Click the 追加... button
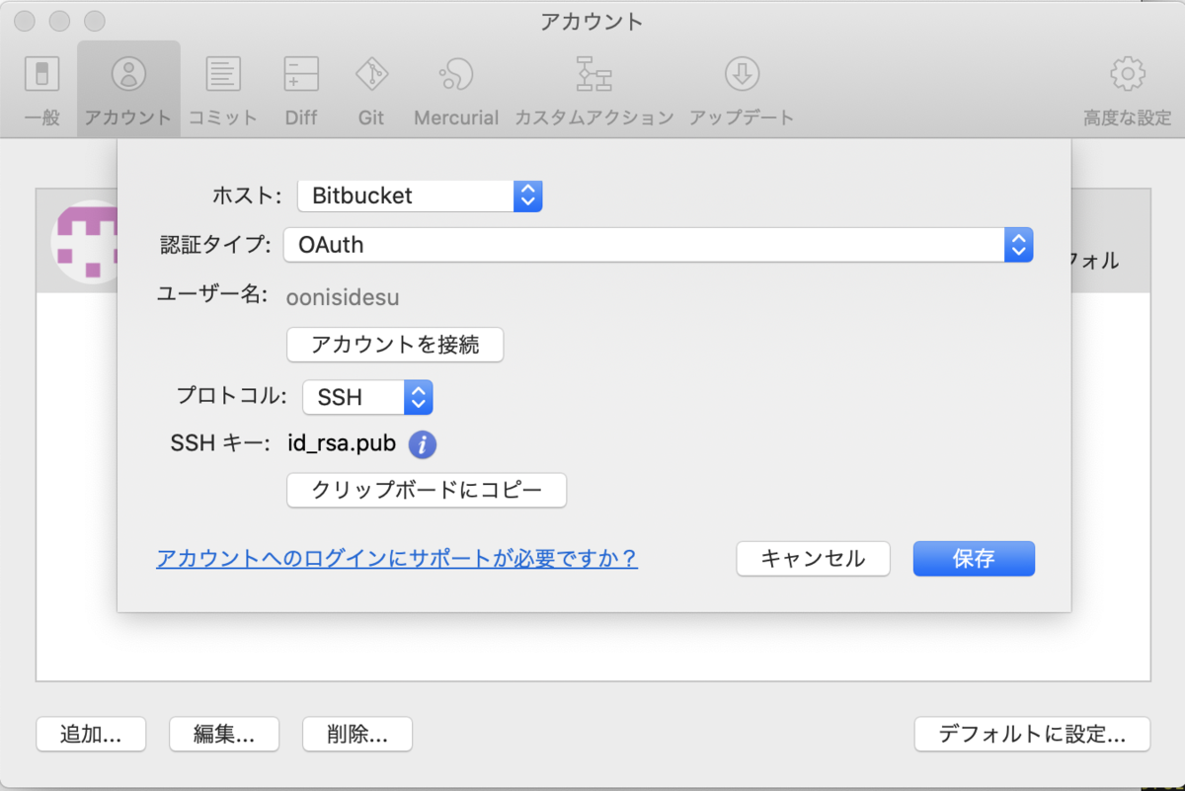 [x=91, y=734]
